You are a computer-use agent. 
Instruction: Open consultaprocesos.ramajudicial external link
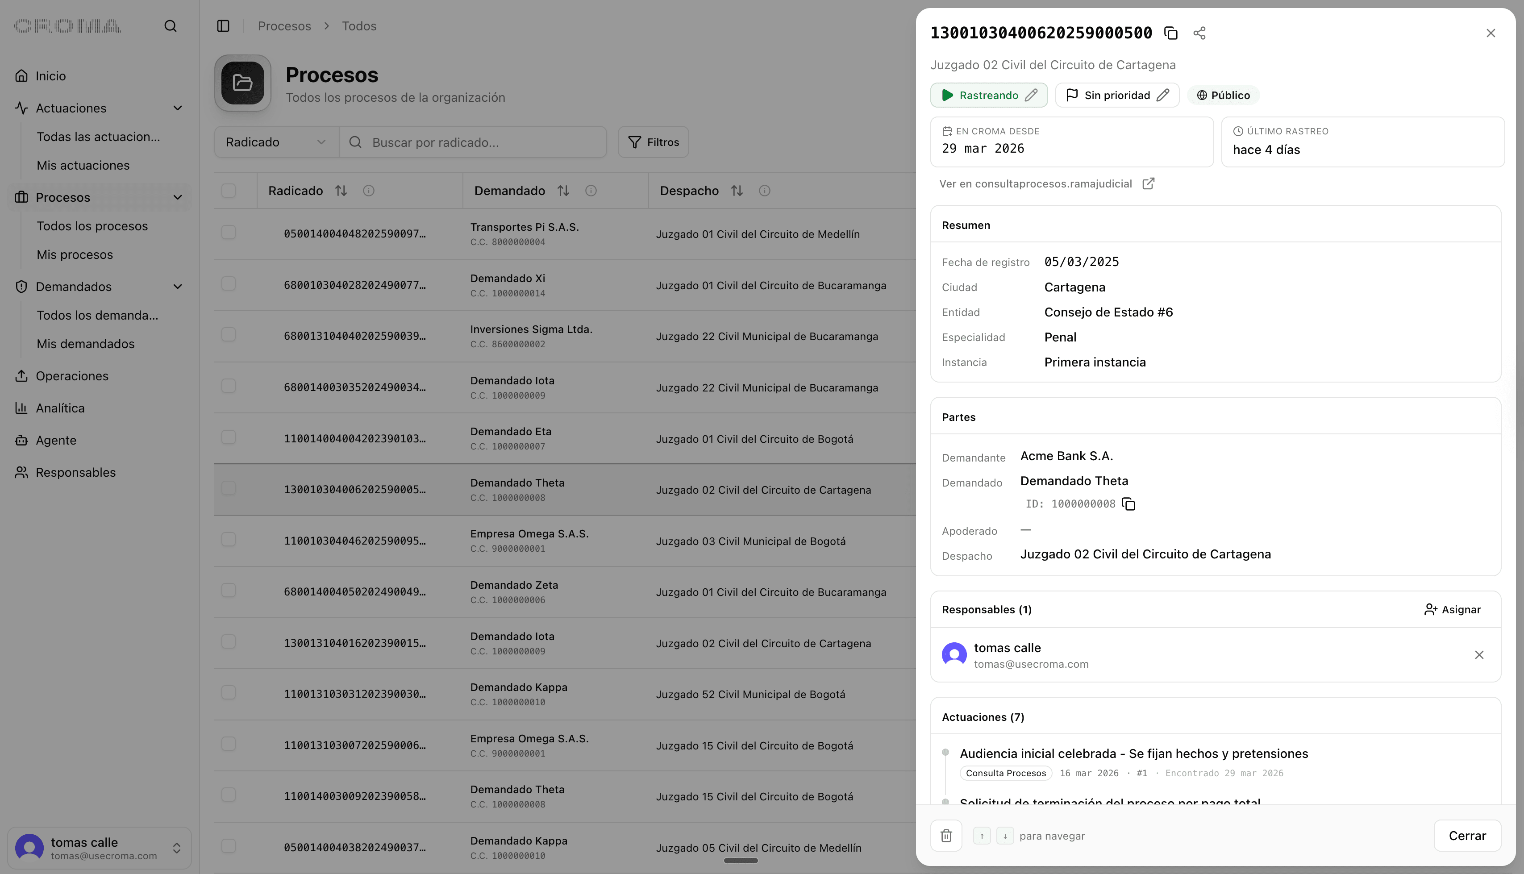pyautogui.click(x=1148, y=183)
